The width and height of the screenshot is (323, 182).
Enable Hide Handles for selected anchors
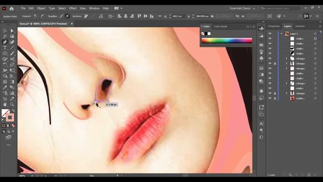coord(67,16)
